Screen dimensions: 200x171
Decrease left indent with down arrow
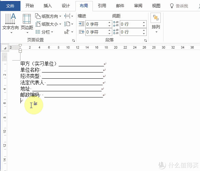(x=109, y=26)
